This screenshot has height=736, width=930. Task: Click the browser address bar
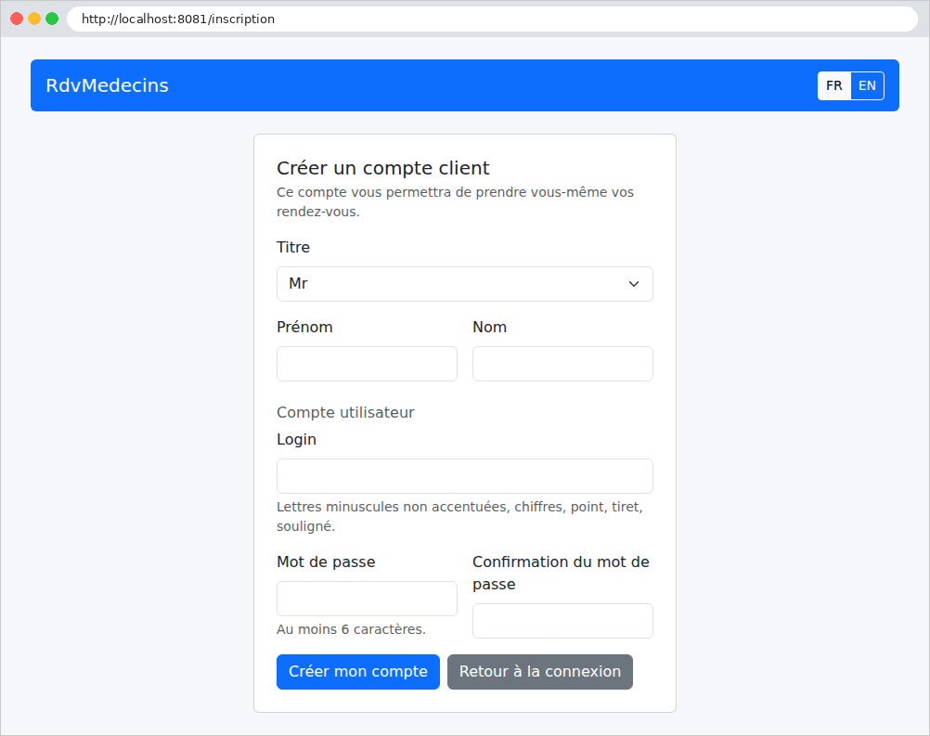point(492,19)
